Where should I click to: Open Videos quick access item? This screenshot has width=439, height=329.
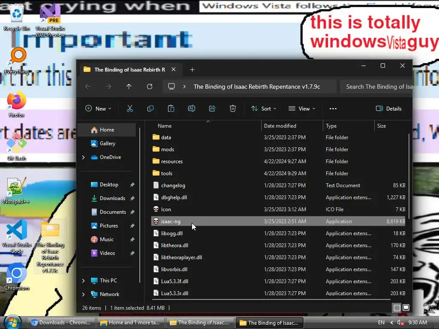(108, 253)
